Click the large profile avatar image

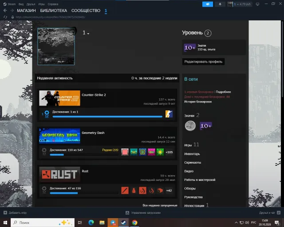(x=56, y=47)
